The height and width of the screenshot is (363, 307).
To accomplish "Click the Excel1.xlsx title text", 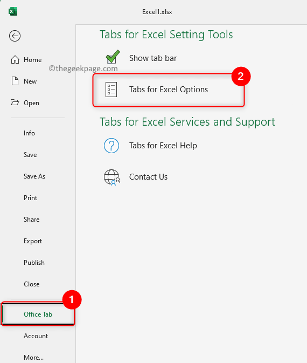I will point(157,12).
